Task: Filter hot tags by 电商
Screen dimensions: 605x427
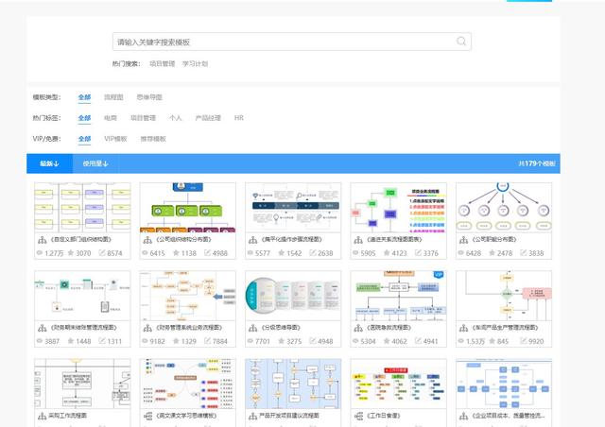Action: 111,118
